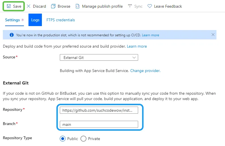
Task: Click the blue info icon in banner
Action: [x=12, y=35]
